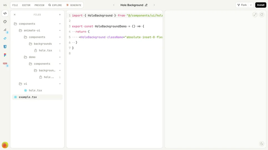Collapse the truncated backgroun… folder chevron

[60, 70]
